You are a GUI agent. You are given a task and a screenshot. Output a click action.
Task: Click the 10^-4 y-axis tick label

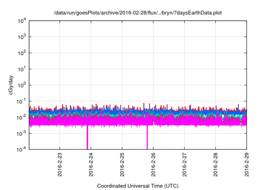click(x=21, y=150)
